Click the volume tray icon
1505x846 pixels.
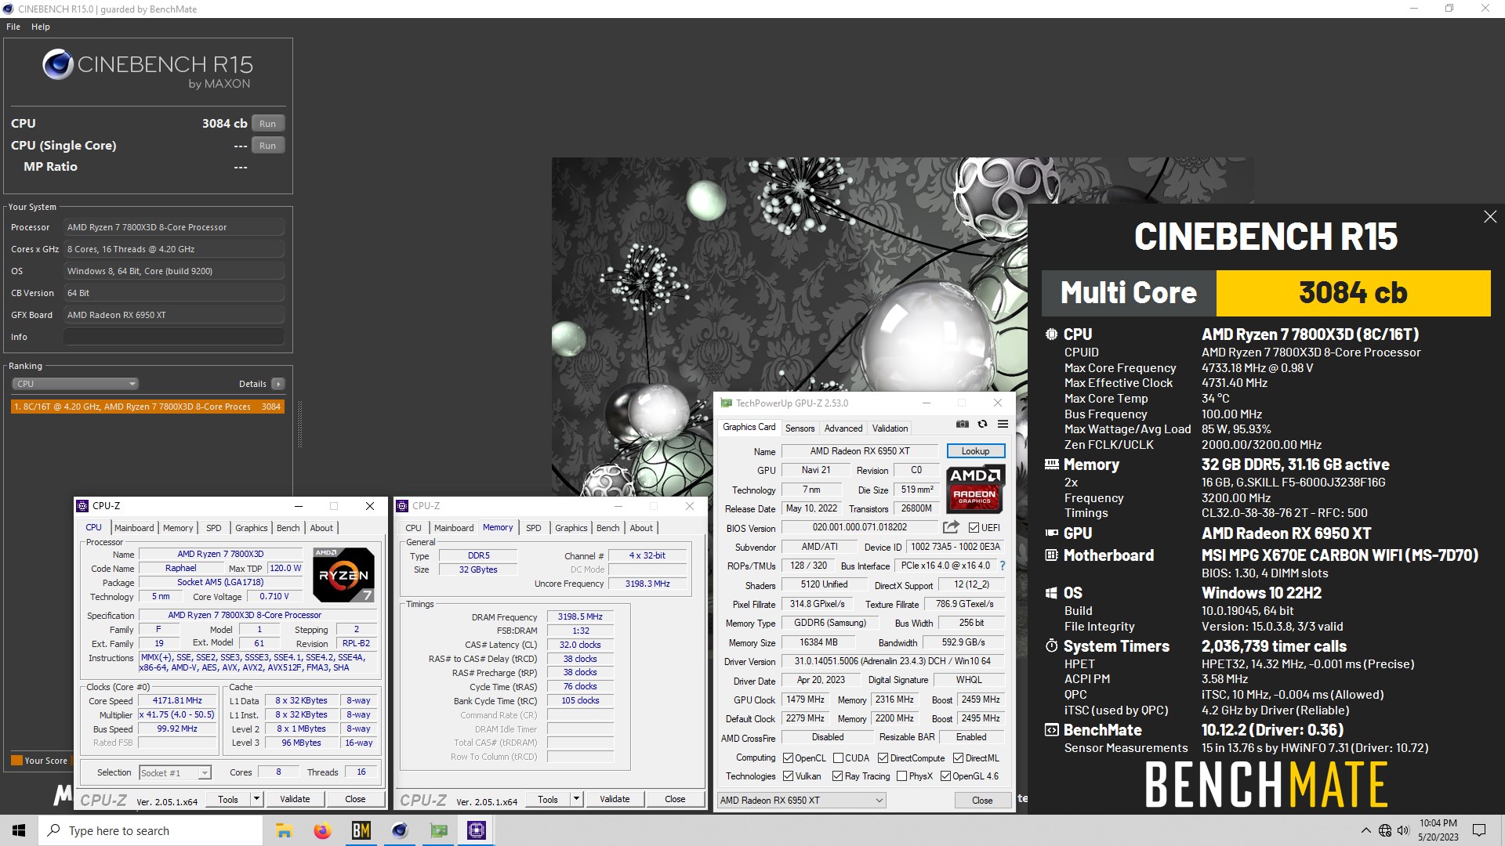1403,830
